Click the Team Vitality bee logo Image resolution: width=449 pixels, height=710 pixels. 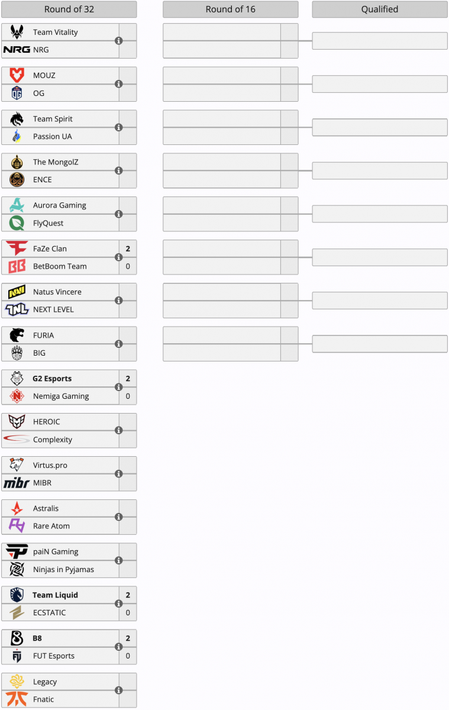click(x=17, y=32)
